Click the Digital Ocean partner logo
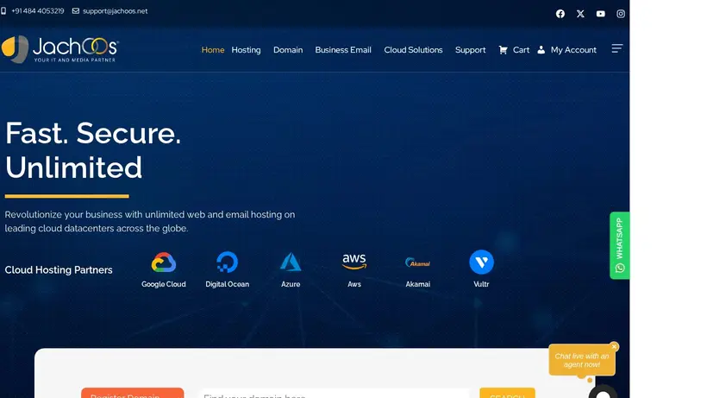This screenshot has width=707, height=398. coord(227,262)
